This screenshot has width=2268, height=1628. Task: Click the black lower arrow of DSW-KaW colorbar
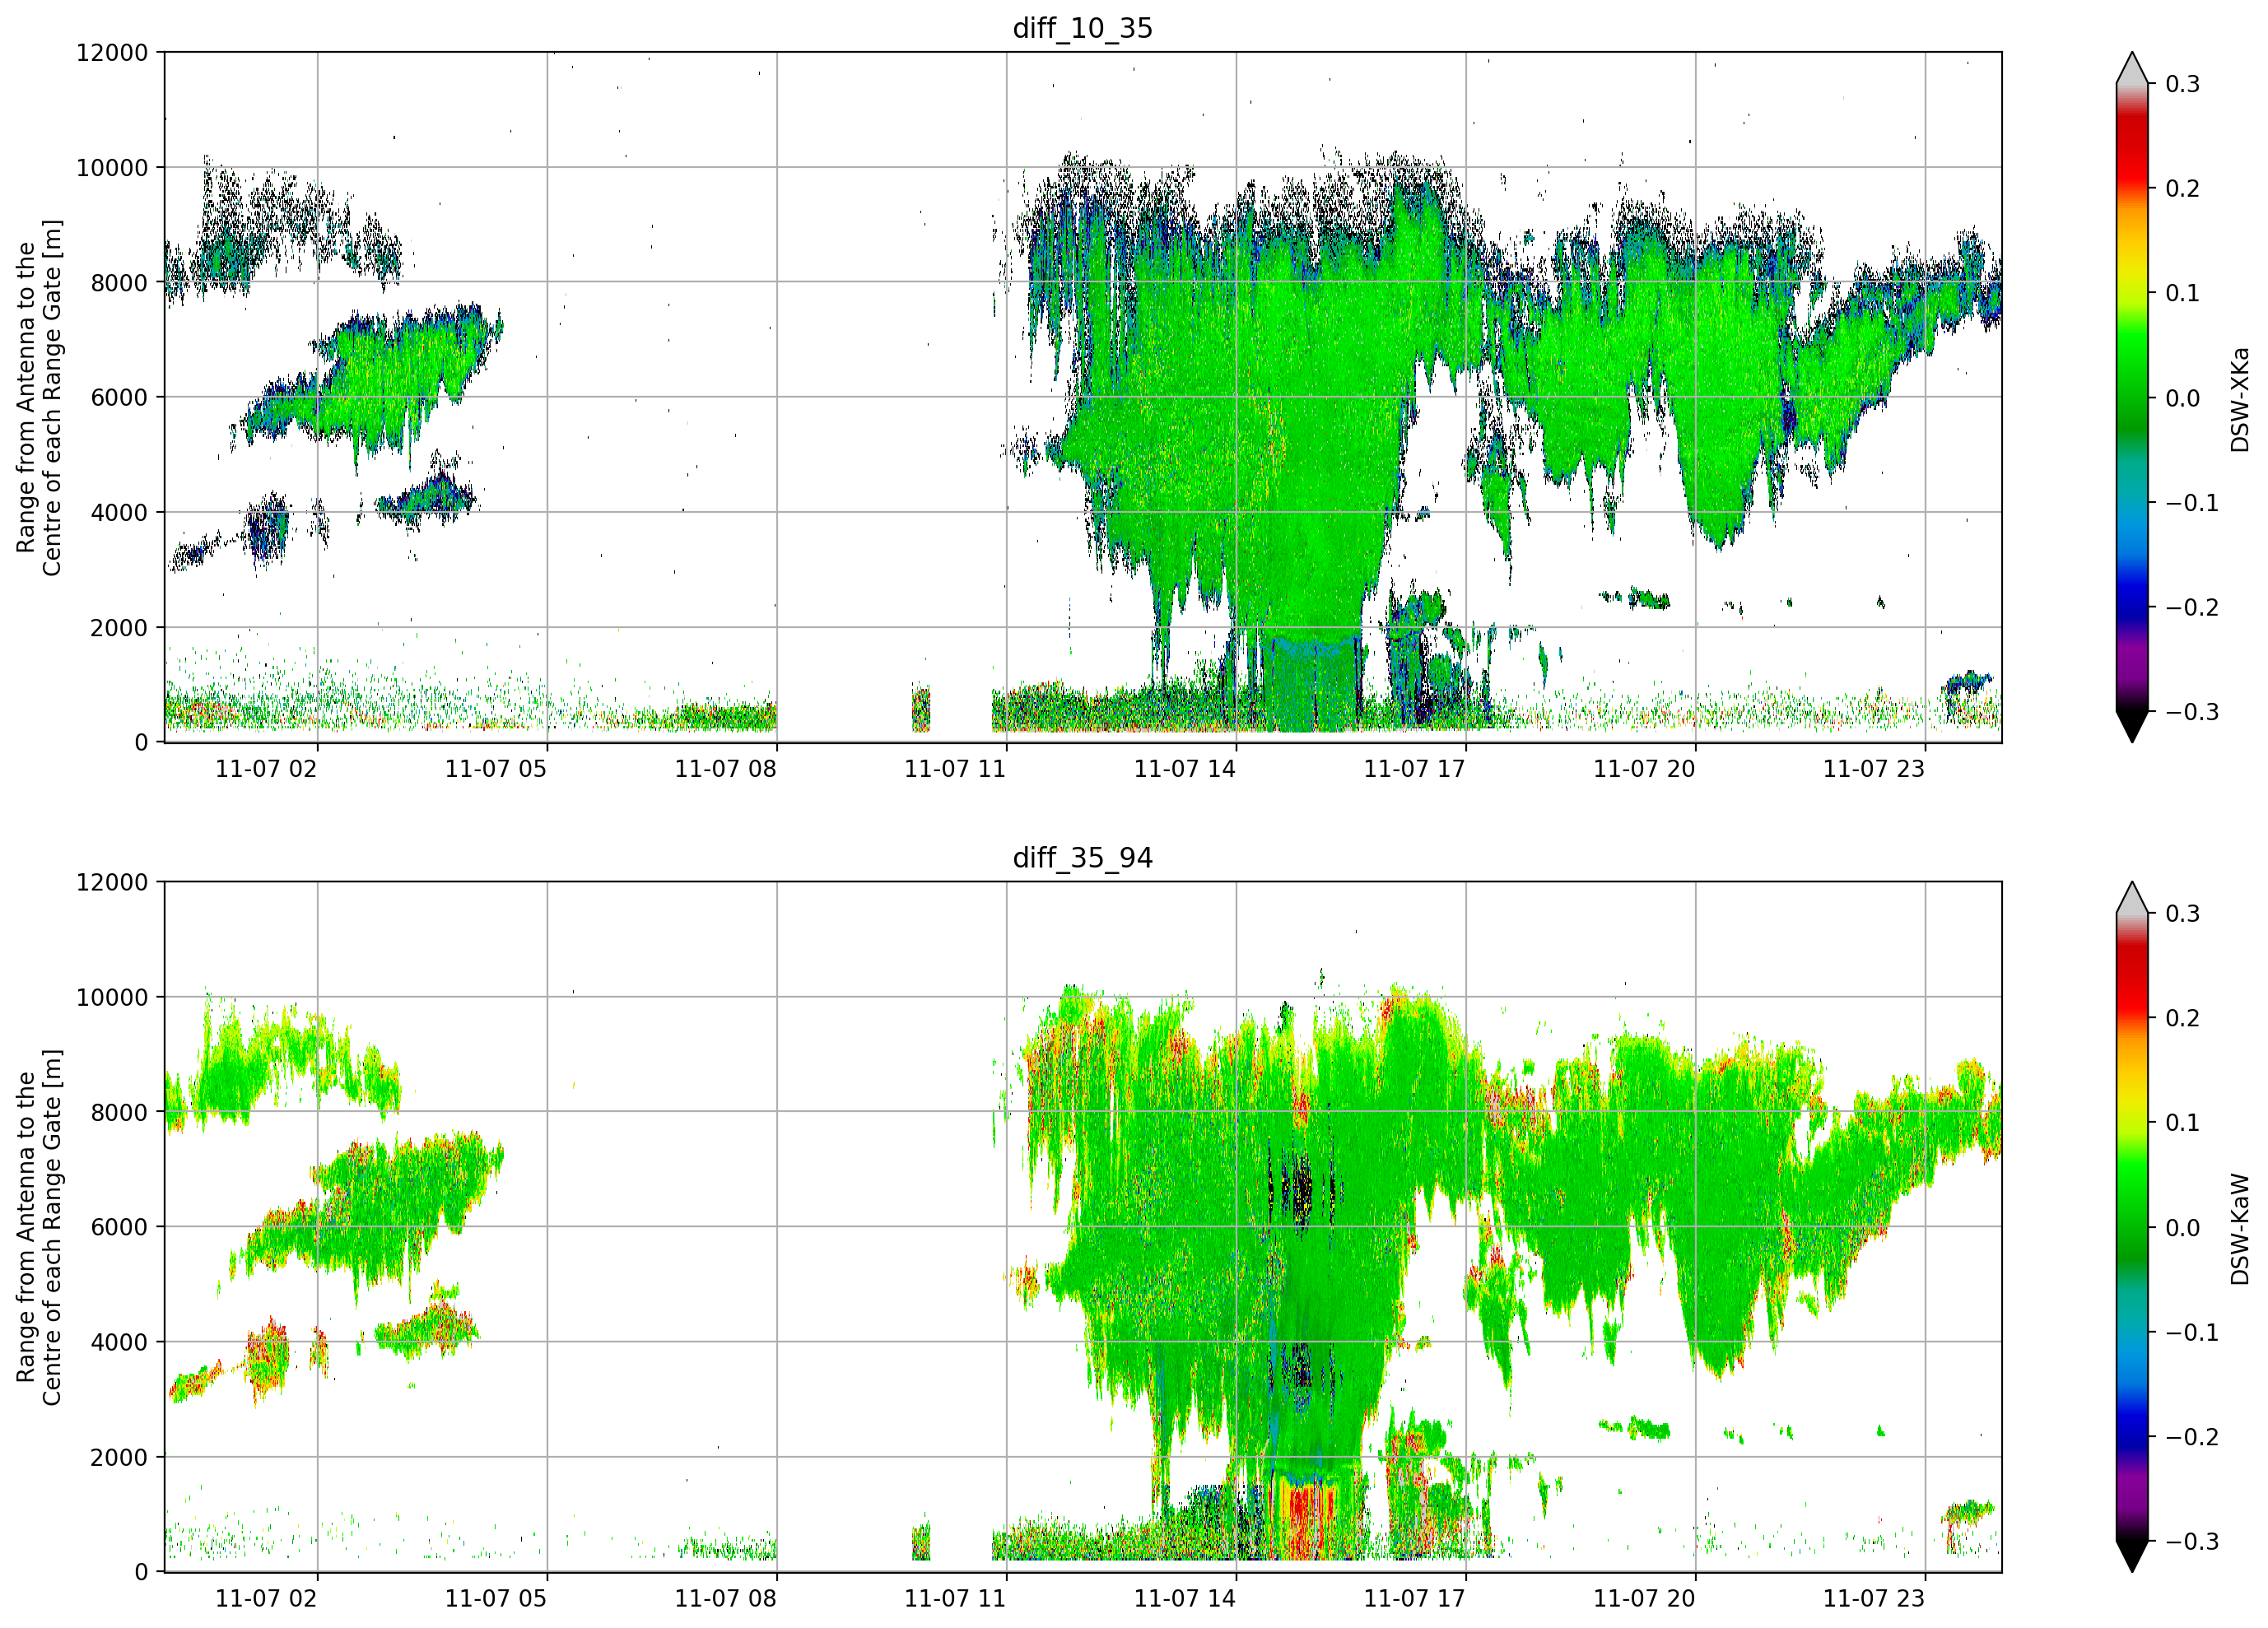coord(2132,1557)
